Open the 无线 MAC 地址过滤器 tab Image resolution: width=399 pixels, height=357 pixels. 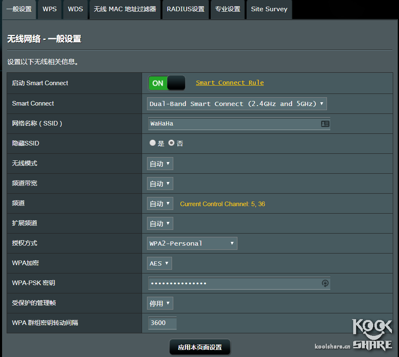(x=125, y=9)
